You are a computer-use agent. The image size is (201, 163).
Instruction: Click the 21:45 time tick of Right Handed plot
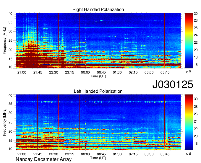[38, 72]
